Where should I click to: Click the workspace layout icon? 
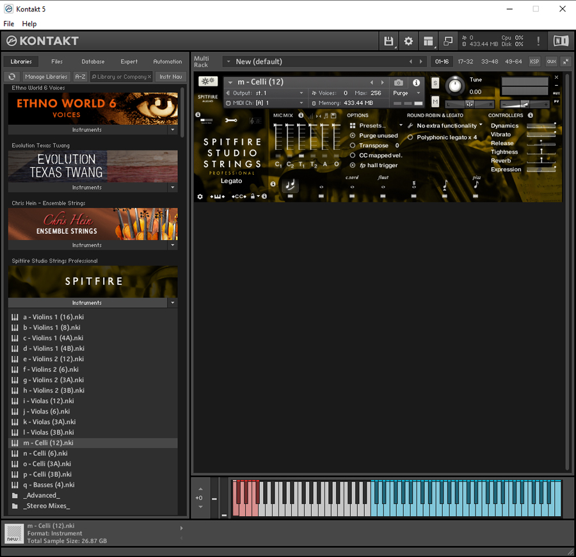428,41
